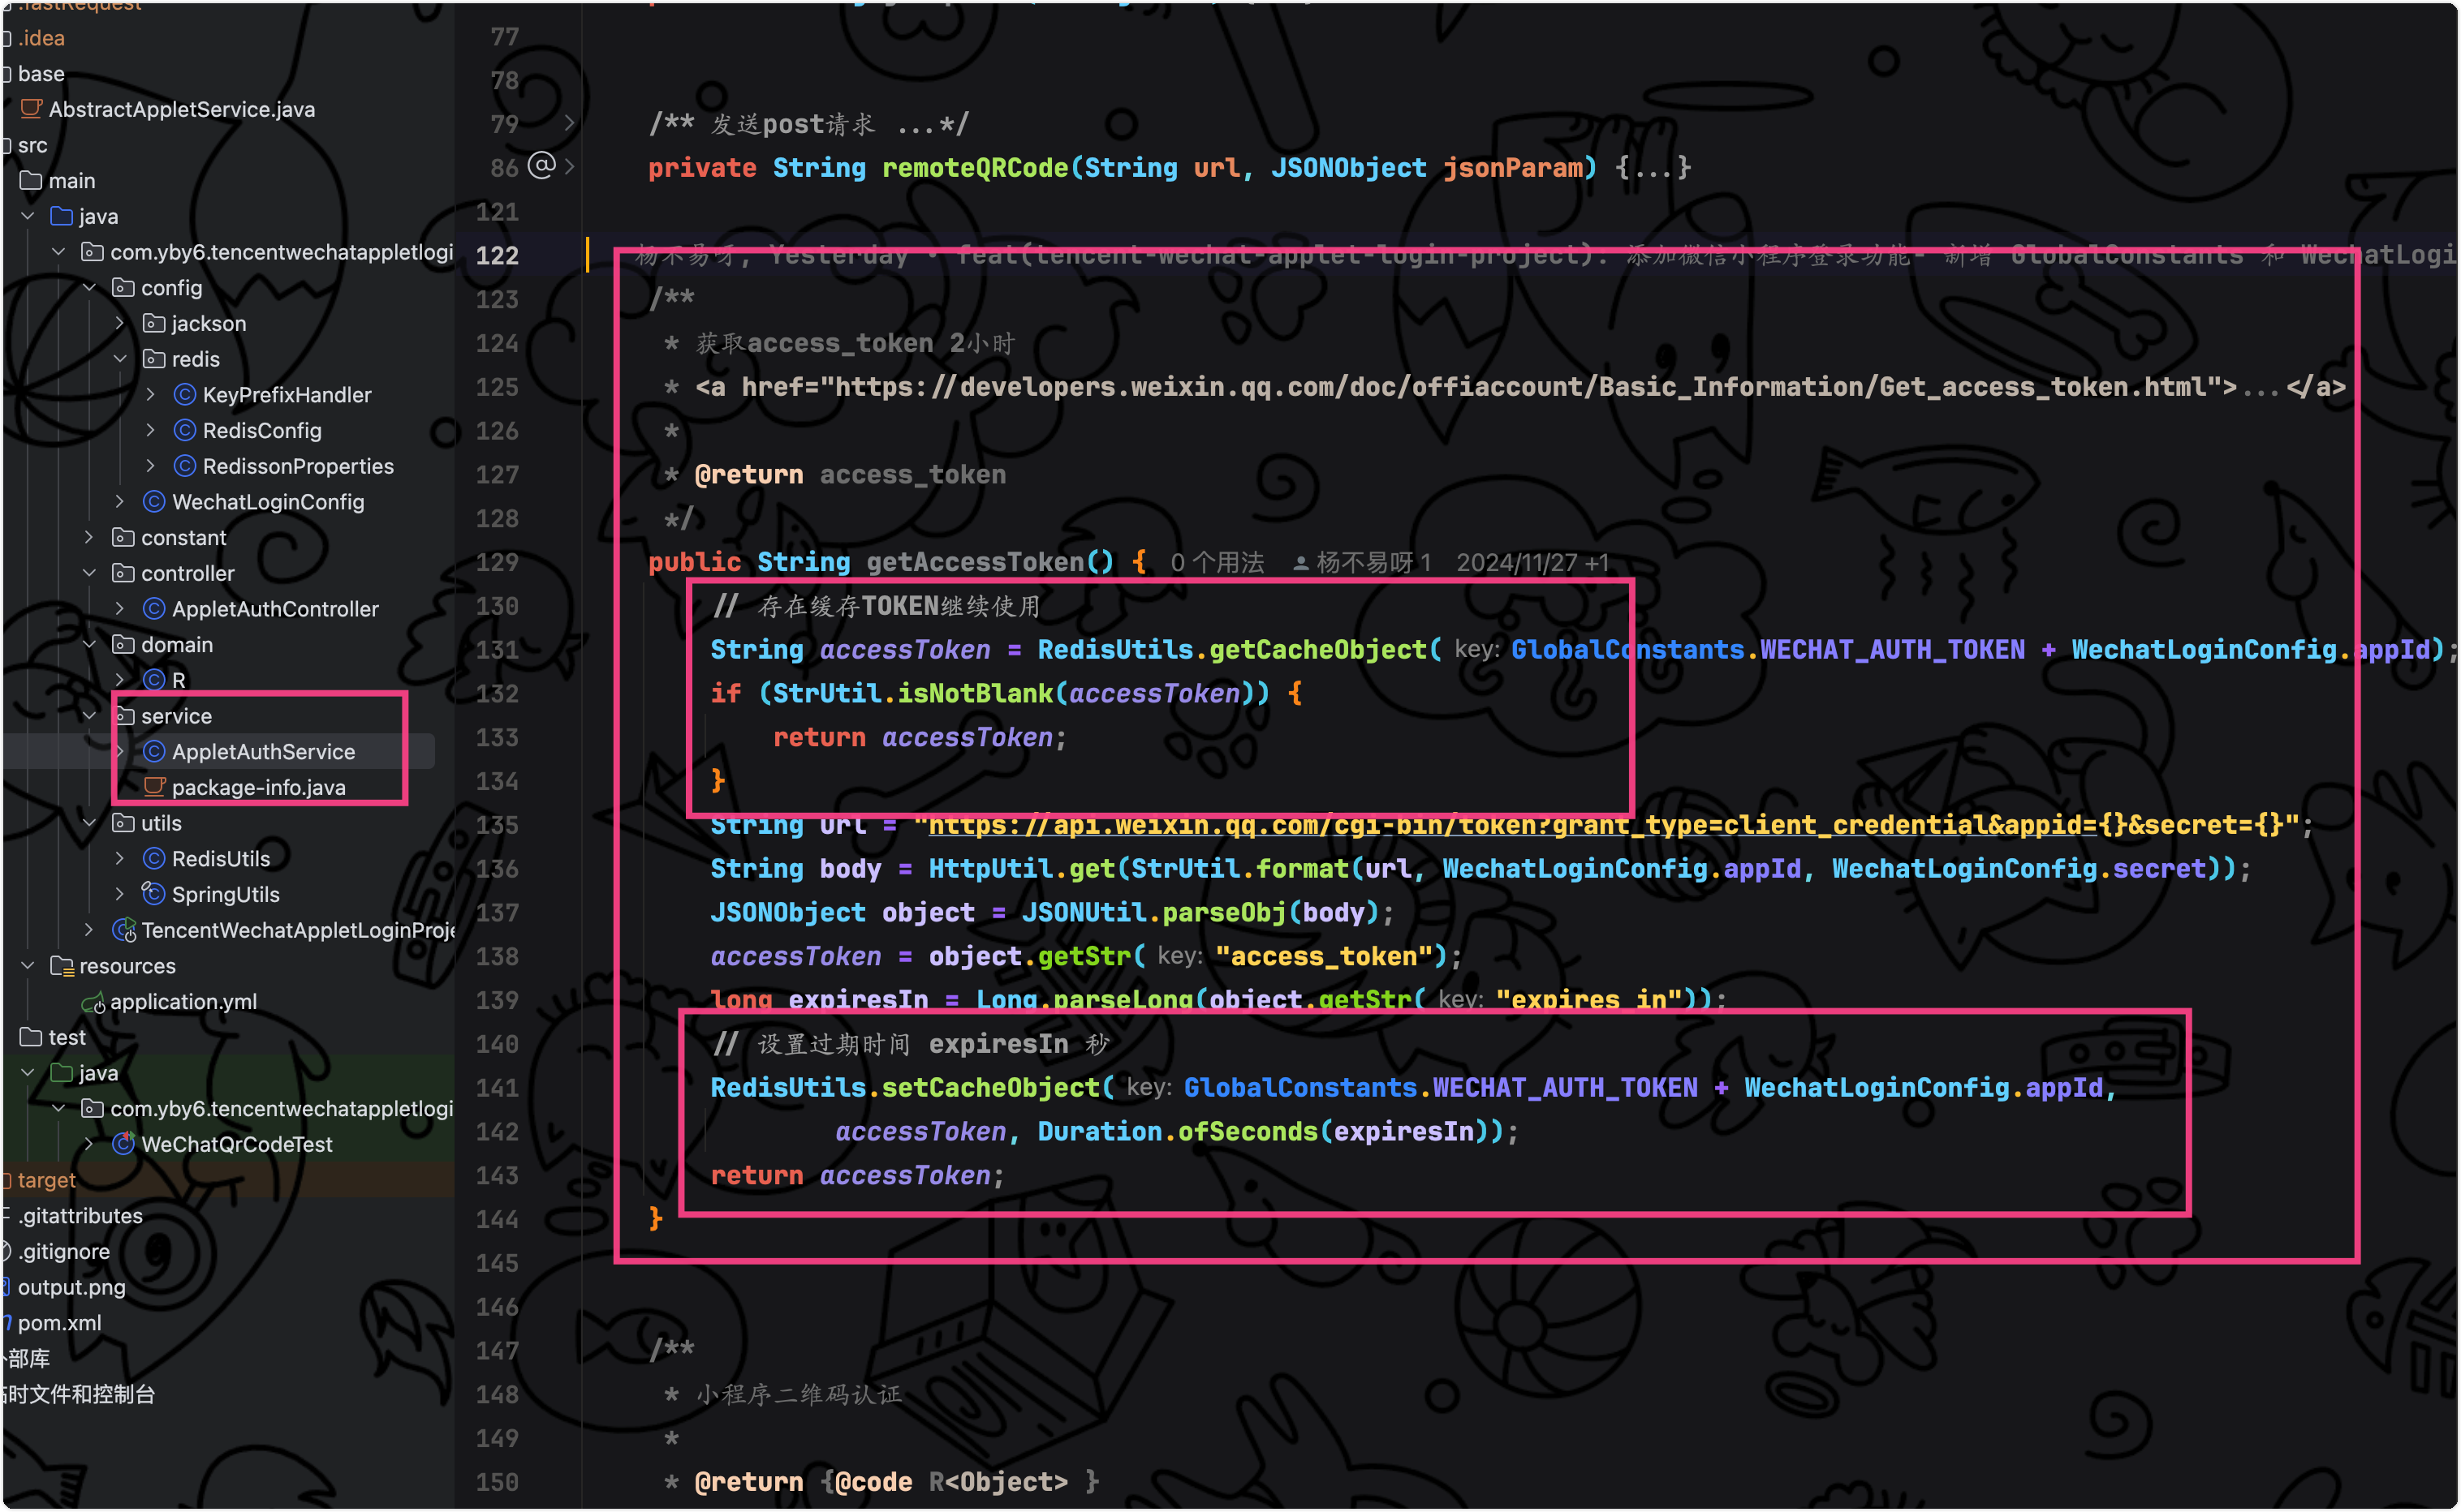The height and width of the screenshot is (1512, 2461).
Task: Click the AbstractAppletService.java file icon
Action: [32, 109]
